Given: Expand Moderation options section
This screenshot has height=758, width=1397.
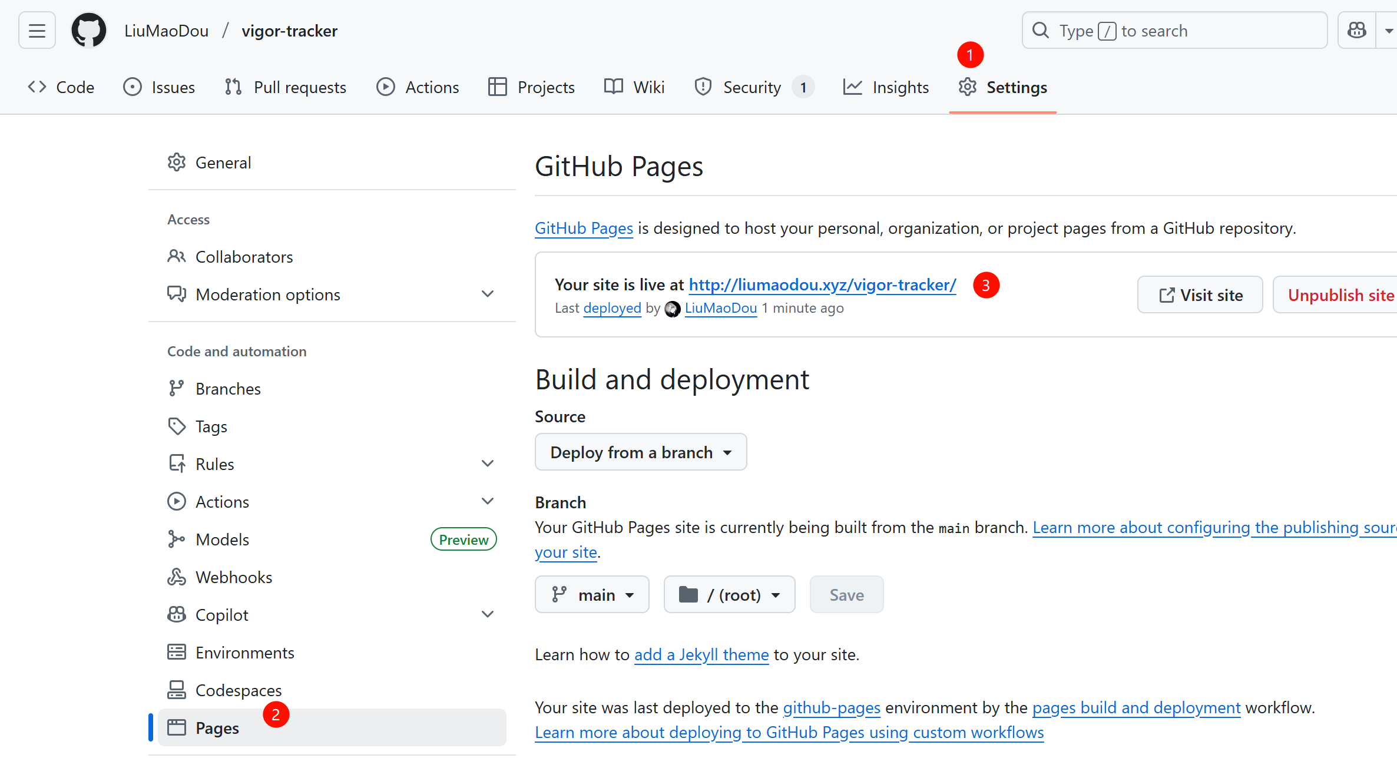Looking at the screenshot, I should coord(487,294).
